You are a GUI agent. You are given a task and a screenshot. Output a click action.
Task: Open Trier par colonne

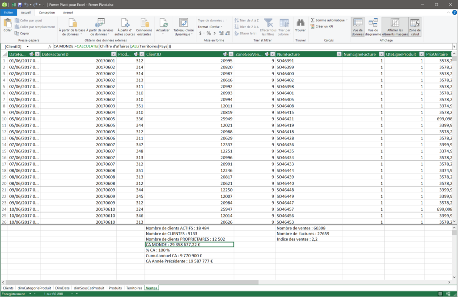[284, 27]
